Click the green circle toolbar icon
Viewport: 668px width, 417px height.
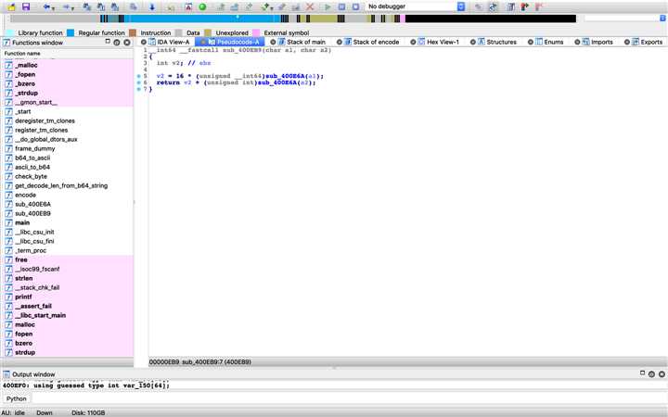[x=203, y=6]
